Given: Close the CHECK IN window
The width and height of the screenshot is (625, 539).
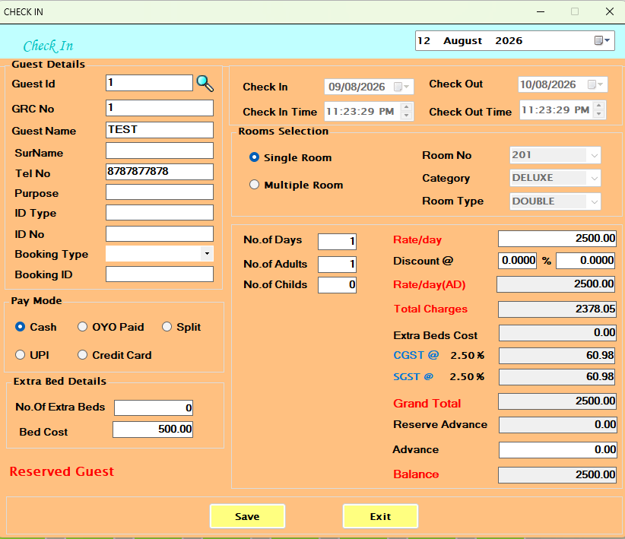Looking at the screenshot, I should (x=610, y=11).
